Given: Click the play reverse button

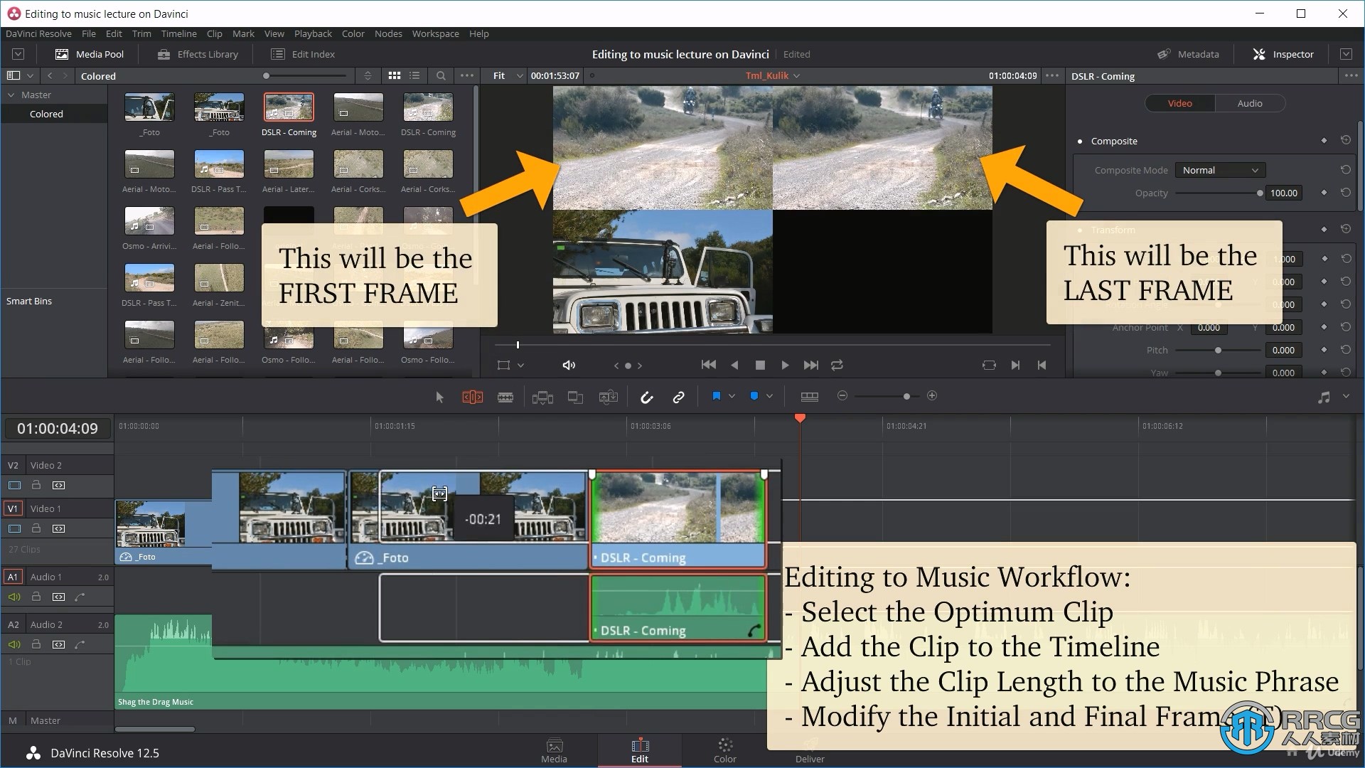Looking at the screenshot, I should [x=734, y=365].
